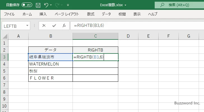The image size is (204, 112).
Task: Open the ヘルプ tab
Action: [153, 14]
